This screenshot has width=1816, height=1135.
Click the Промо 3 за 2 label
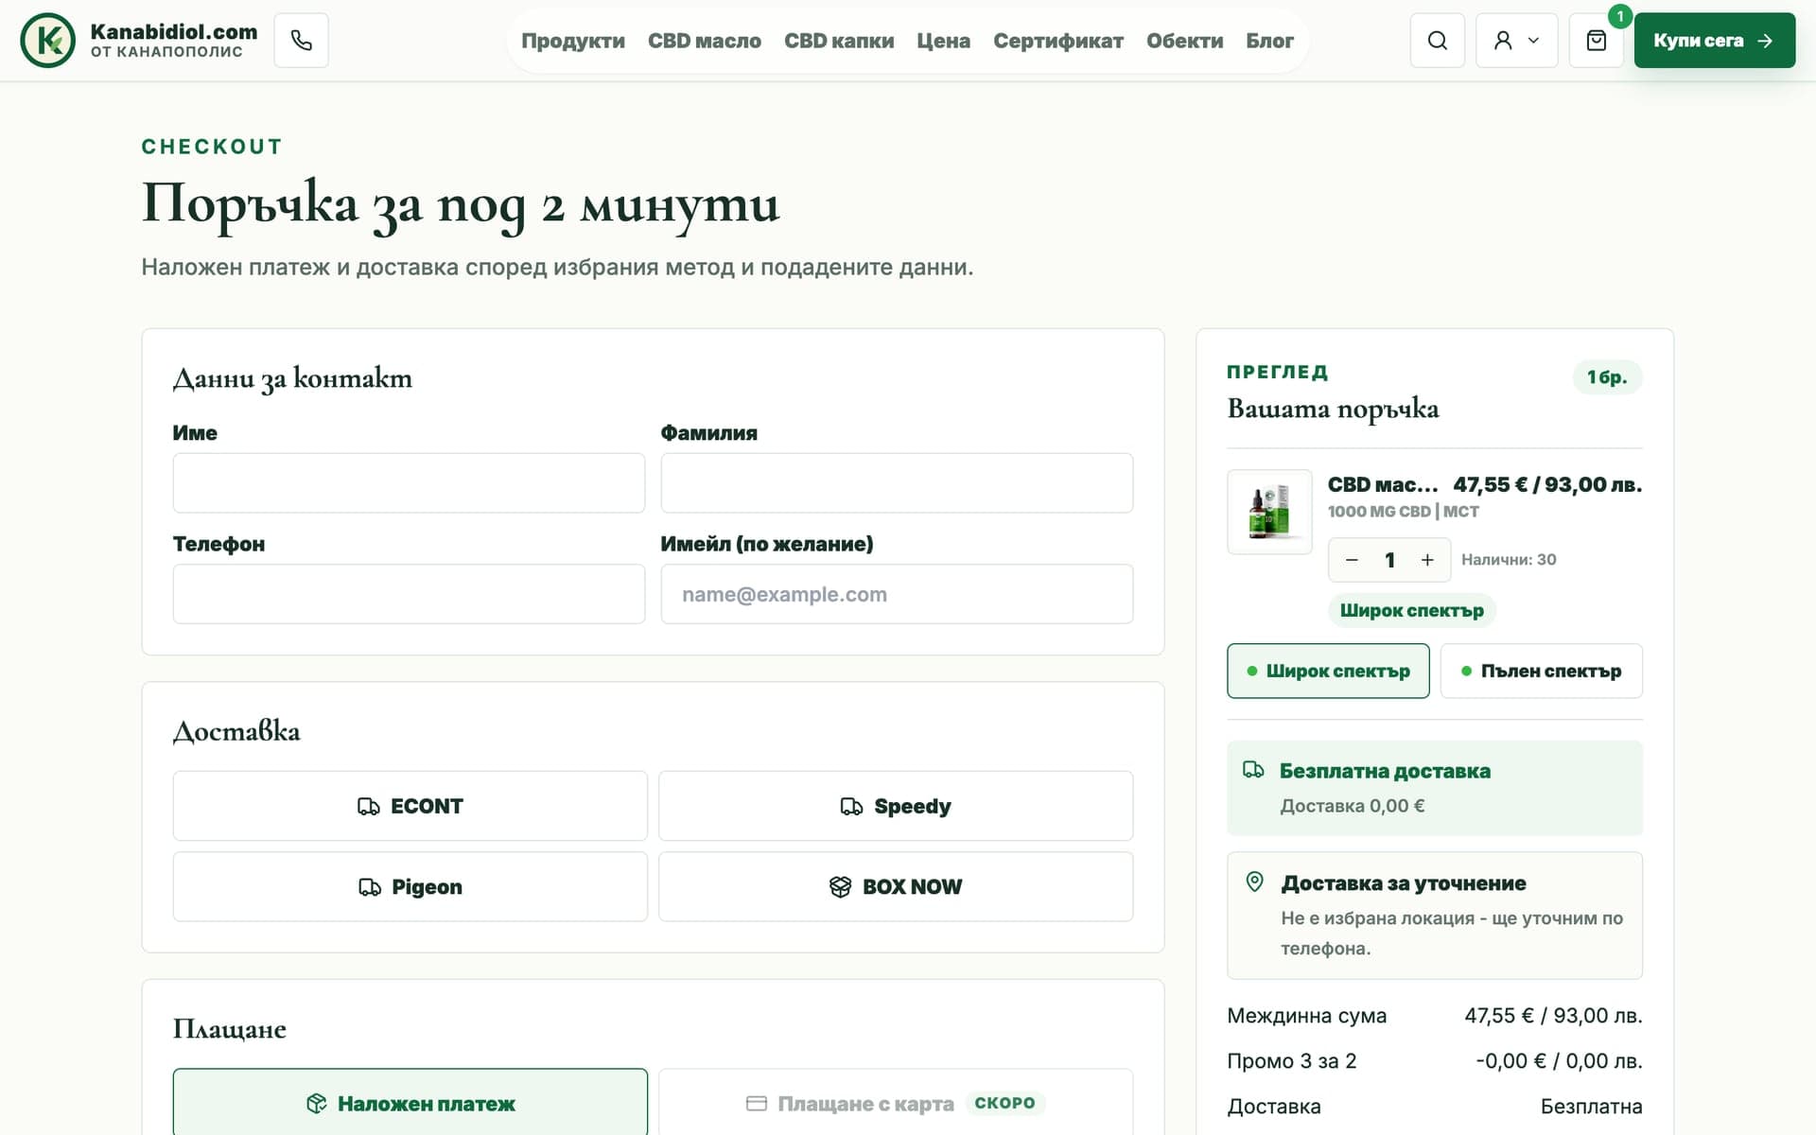tap(1291, 1061)
